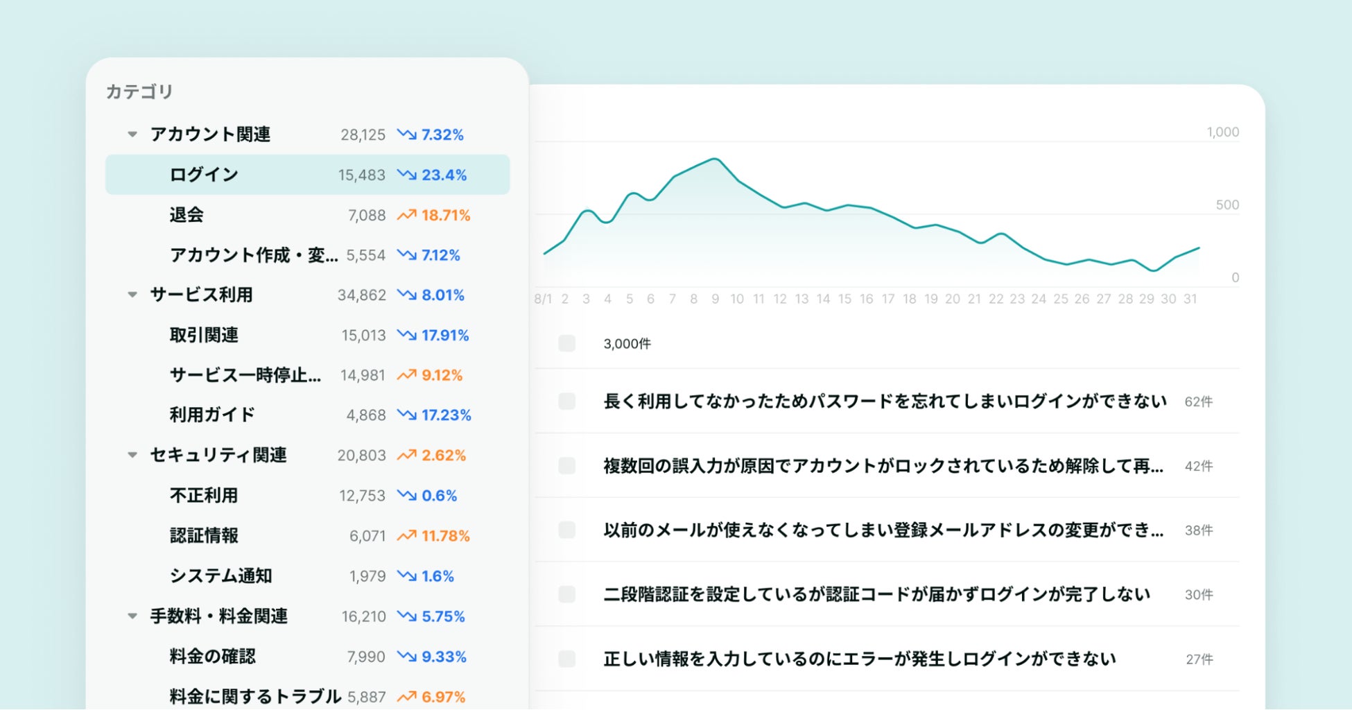Select the checkbox for the 二段階認証 inquiry row
Screen dimensions: 1352x710
pos(566,595)
